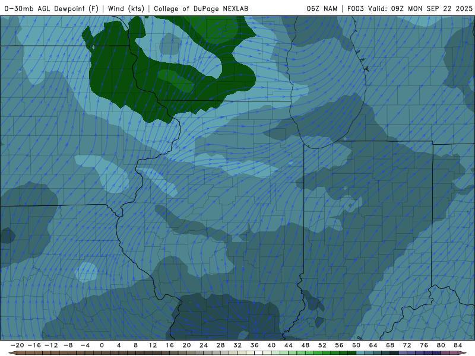Click the legend value "12"
475x356 pixels.
pyautogui.click(x=153, y=345)
